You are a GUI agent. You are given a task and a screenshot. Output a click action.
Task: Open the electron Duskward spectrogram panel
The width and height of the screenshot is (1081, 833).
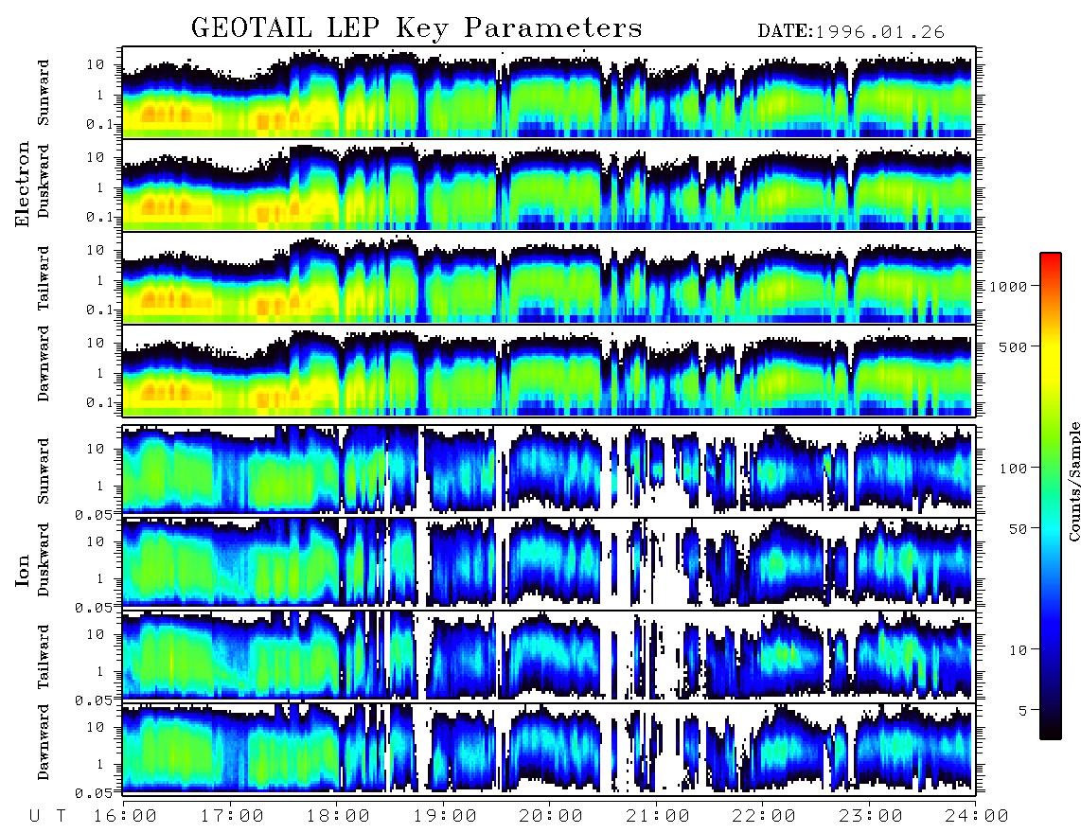(549, 185)
